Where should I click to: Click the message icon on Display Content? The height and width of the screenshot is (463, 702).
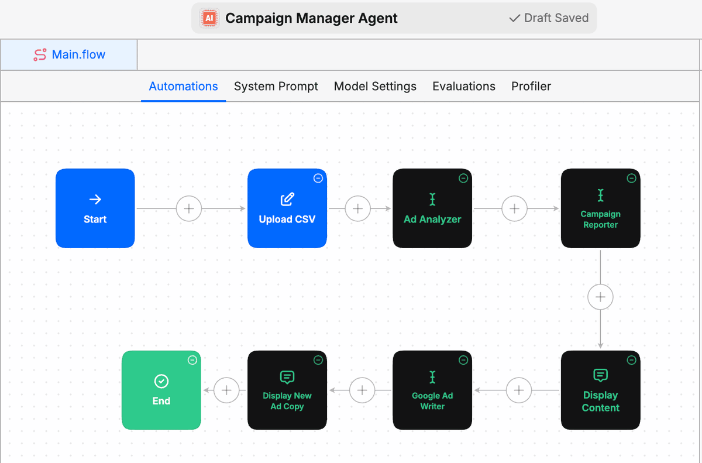(x=601, y=376)
